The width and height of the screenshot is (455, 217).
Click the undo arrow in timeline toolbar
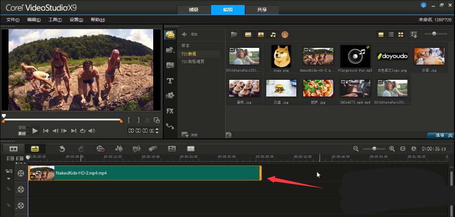(x=62, y=149)
